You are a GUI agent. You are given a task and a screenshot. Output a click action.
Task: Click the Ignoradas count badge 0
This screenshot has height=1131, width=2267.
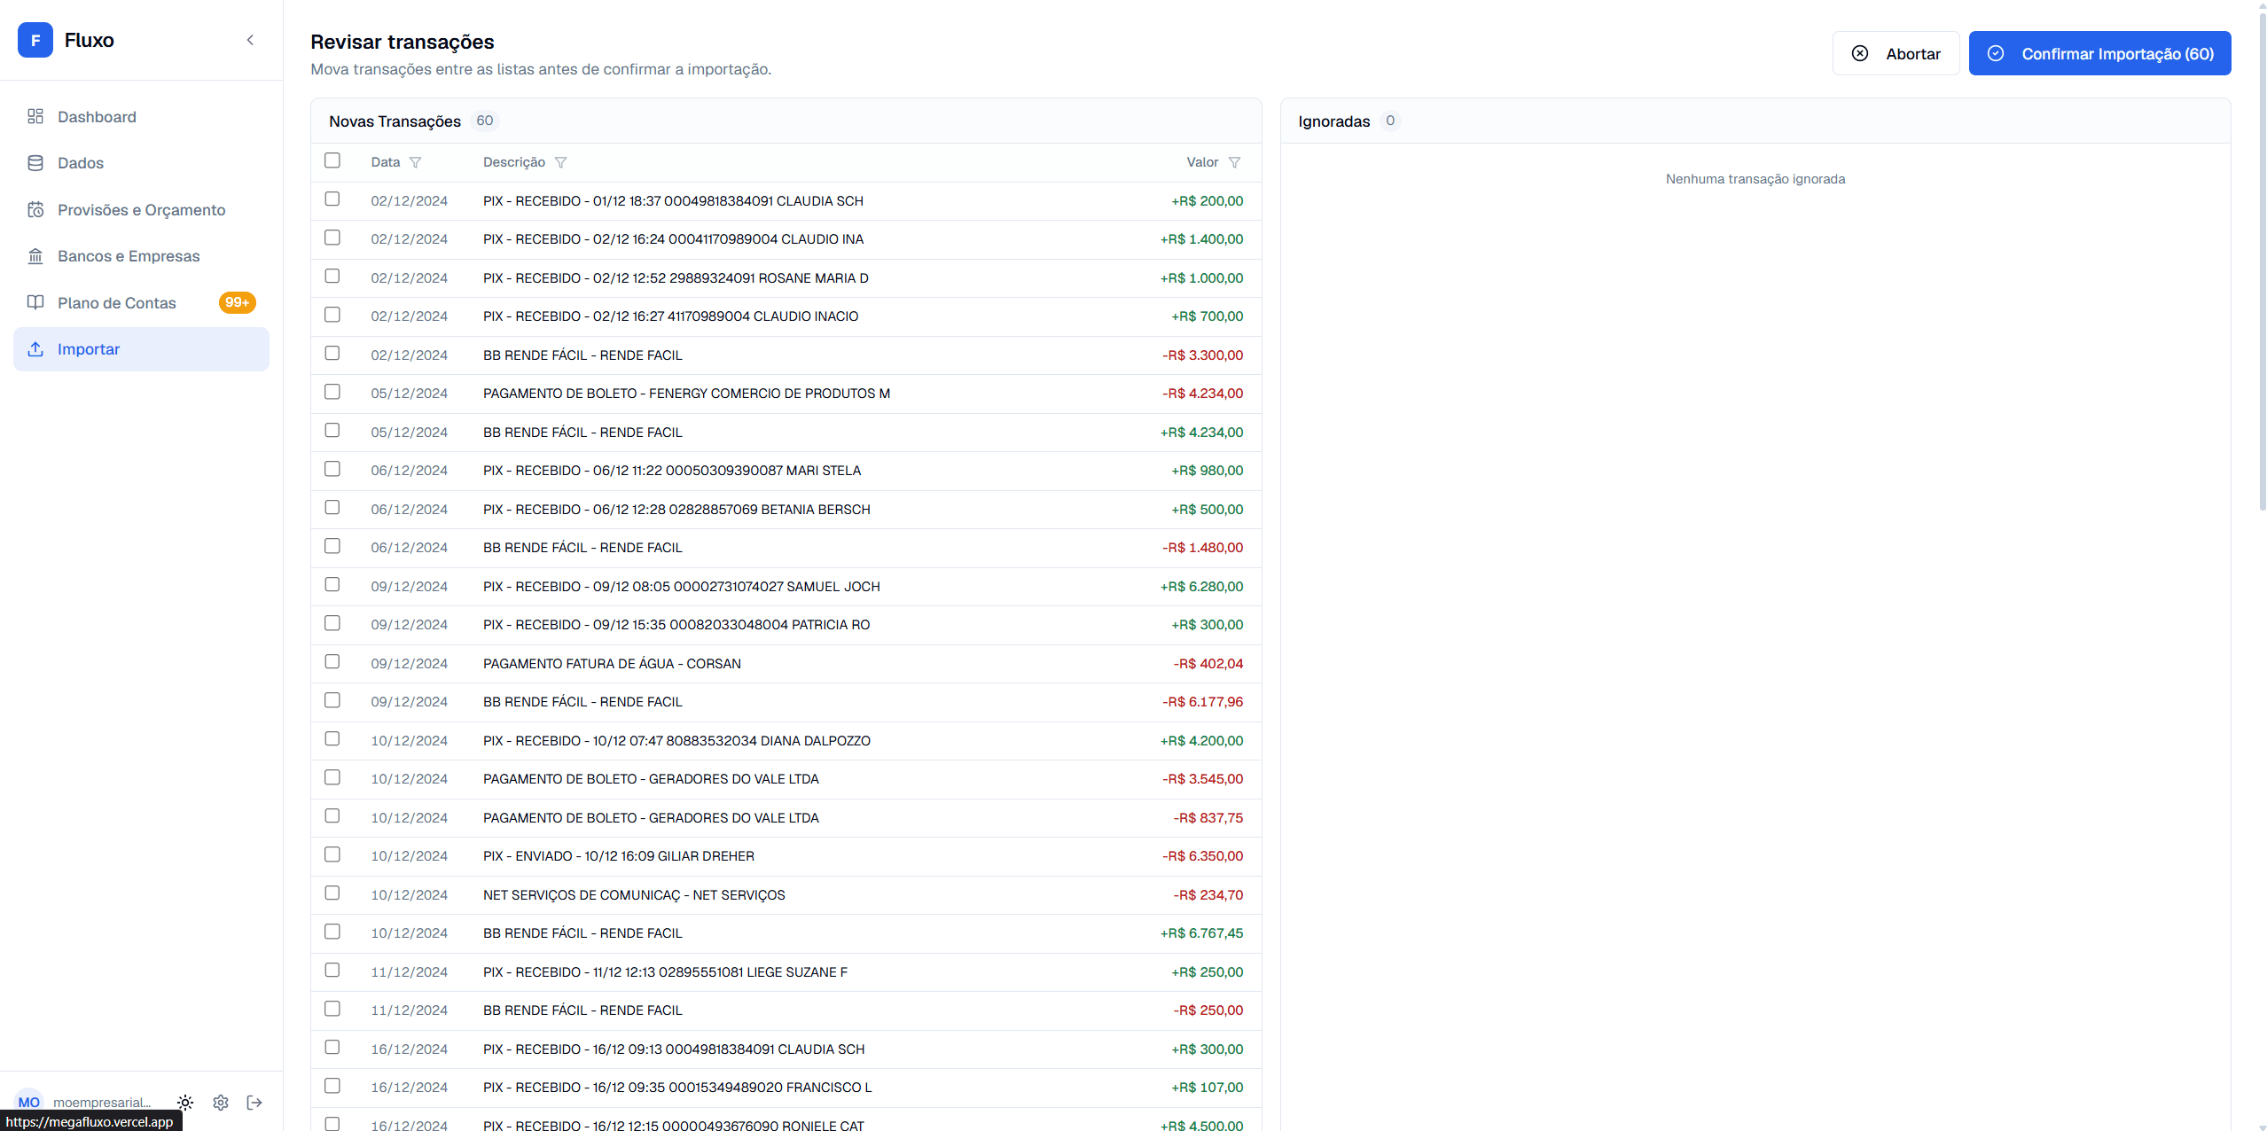click(1389, 121)
